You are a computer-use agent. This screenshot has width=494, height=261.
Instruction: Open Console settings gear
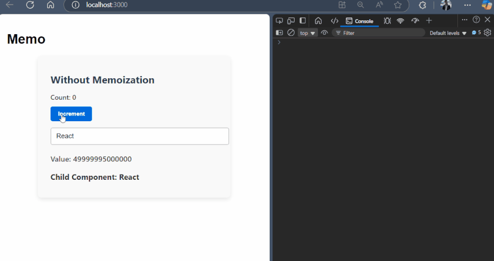click(488, 33)
